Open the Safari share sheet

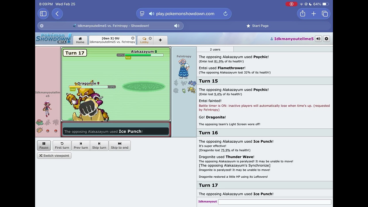302,14
